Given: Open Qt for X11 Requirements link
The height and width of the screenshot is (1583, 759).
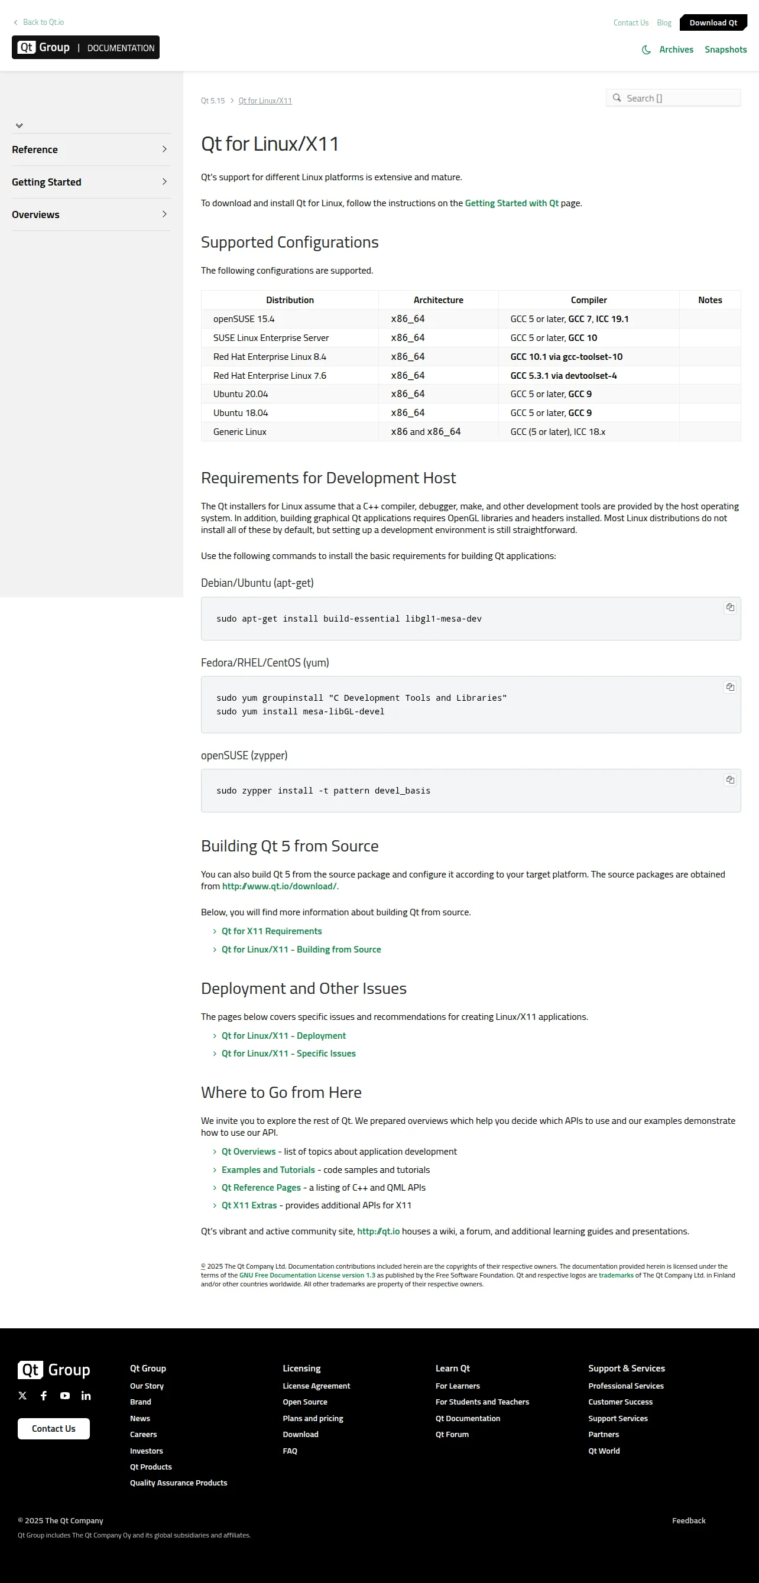Looking at the screenshot, I should tap(272, 931).
